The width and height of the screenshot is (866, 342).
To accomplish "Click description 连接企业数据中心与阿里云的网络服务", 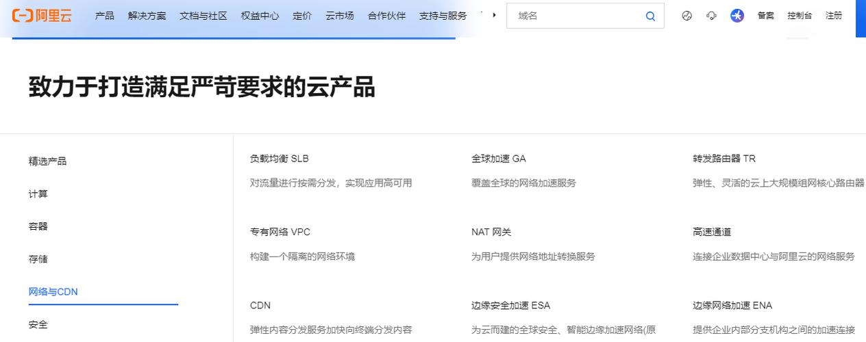I will pyautogui.click(x=774, y=257).
